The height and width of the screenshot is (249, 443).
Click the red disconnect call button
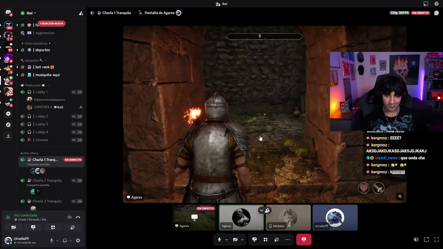[x=304, y=239]
